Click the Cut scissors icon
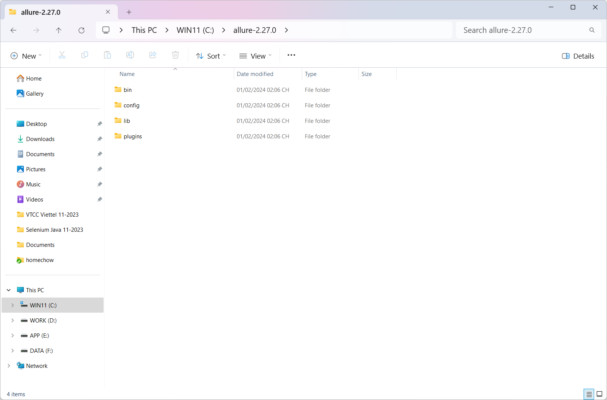Image resolution: width=607 pixels, height=400 pixels. pos(62,55)
